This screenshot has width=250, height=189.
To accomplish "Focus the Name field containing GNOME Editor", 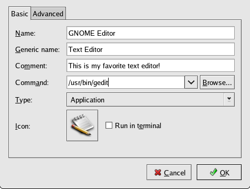I will pyautogui.click(x=150, y=33).
